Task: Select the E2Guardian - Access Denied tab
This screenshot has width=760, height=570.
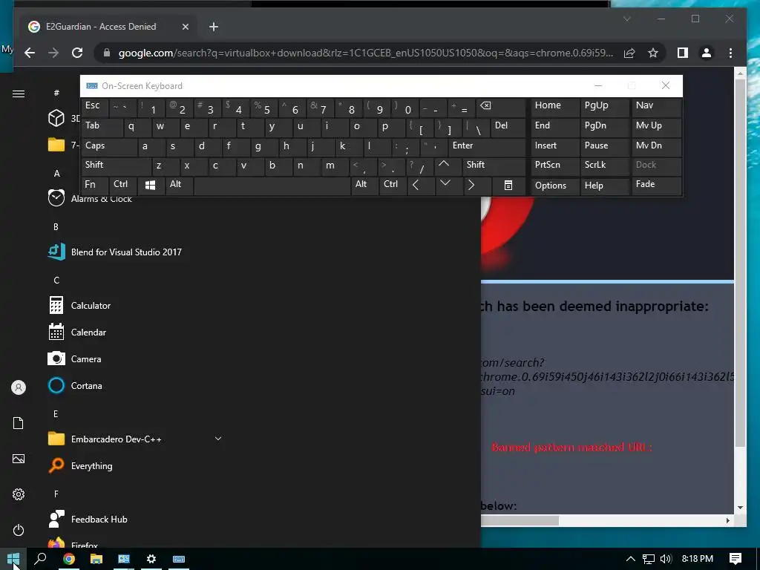Action: click(109, 27)
